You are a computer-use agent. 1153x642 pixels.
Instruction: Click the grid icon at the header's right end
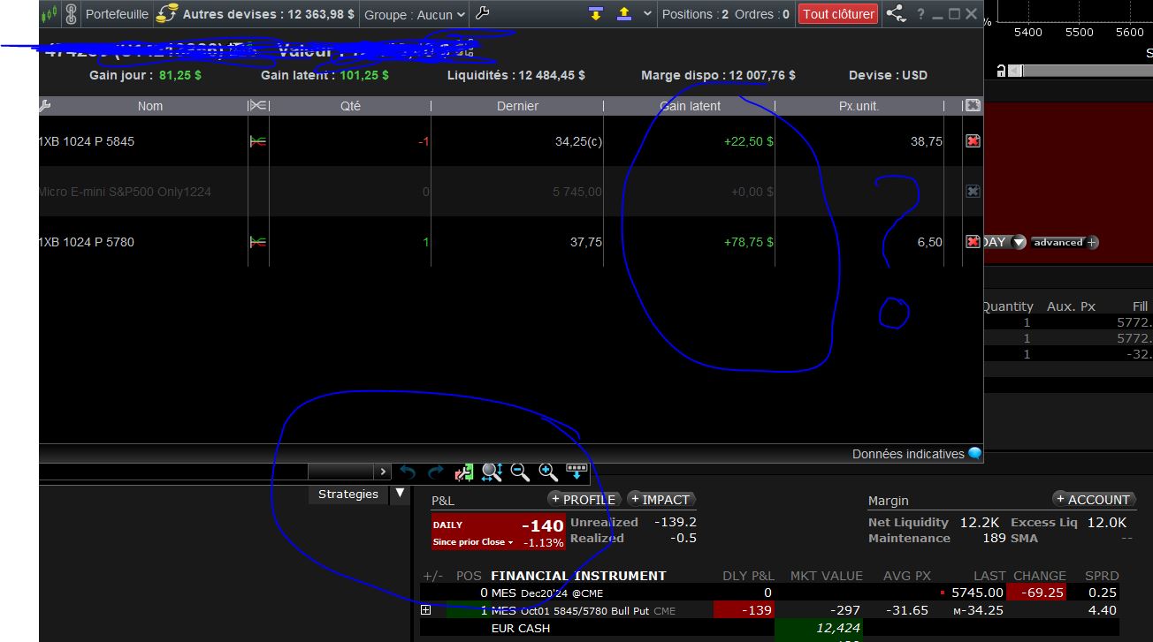pos(973,106)
